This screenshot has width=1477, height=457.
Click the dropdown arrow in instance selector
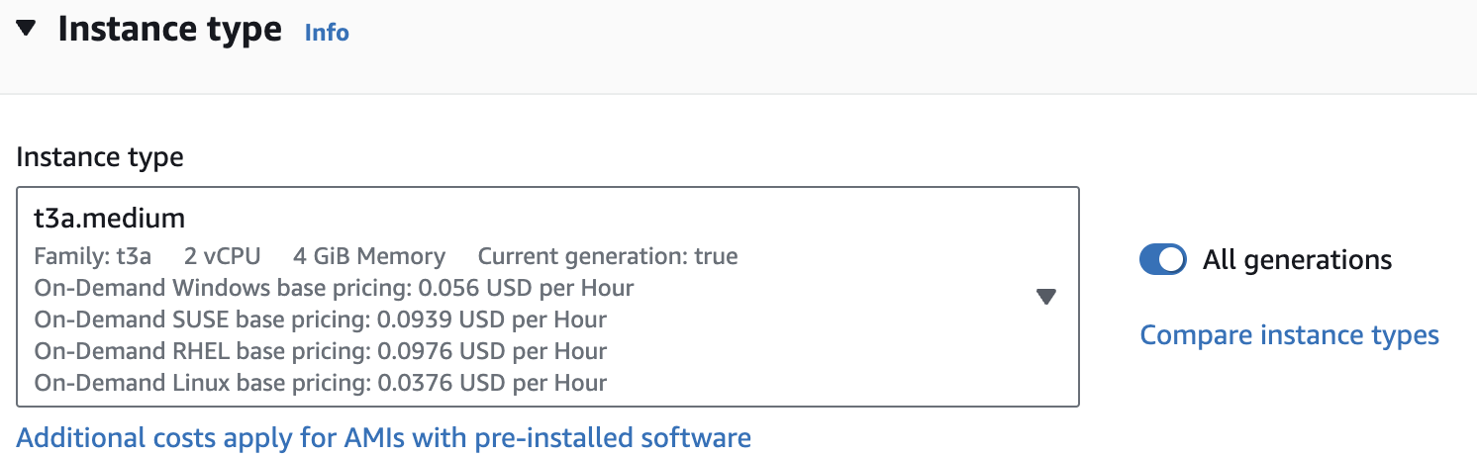1046,297
